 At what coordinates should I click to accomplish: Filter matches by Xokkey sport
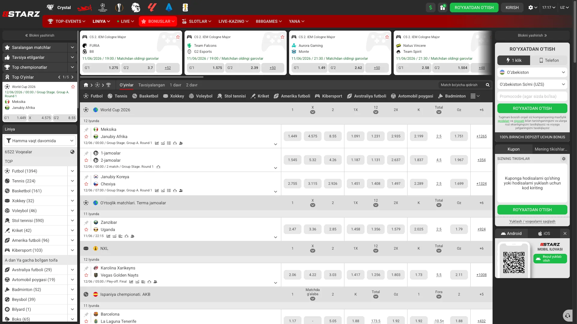[x=173, y=96]
